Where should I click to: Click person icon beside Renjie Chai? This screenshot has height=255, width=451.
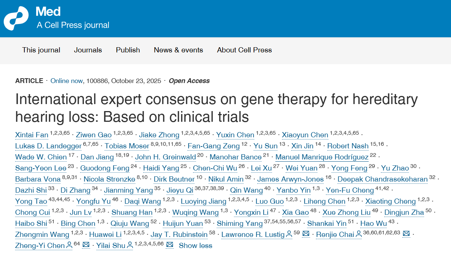click(x=358, y=234)
